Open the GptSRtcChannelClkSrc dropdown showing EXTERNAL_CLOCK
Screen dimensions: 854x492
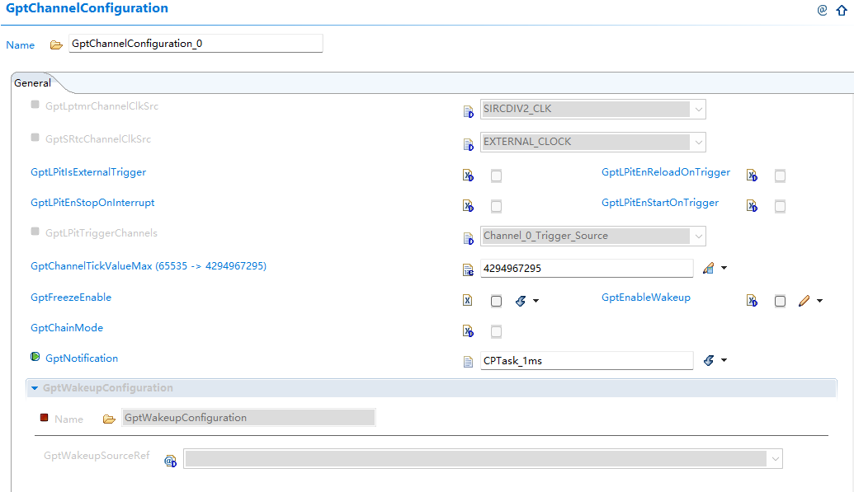point(699,142)
